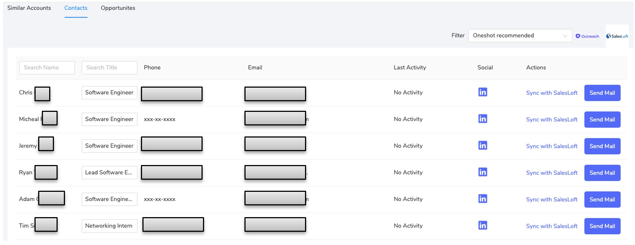
Task: Open Jeremy's LinkedIn social icon
Action: point(483,146)
